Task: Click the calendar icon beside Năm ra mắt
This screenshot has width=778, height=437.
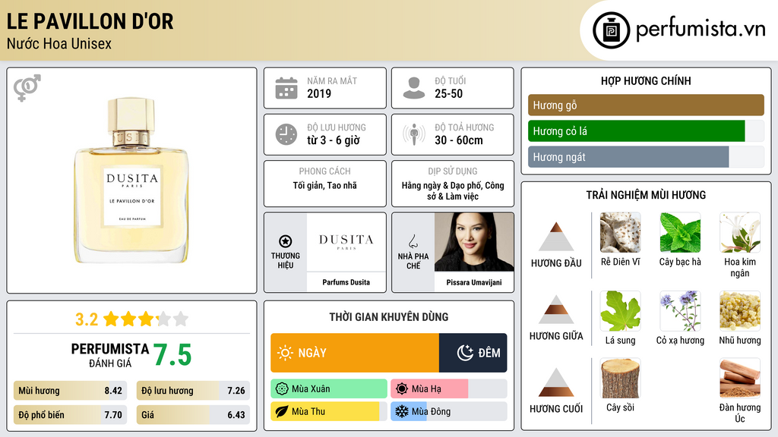Action: pyautogui.click(x=286, y=88)
